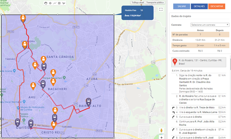Click bus stop marker number 7
The width and height of the screenshot is (231, 139).
coord(55,118)
